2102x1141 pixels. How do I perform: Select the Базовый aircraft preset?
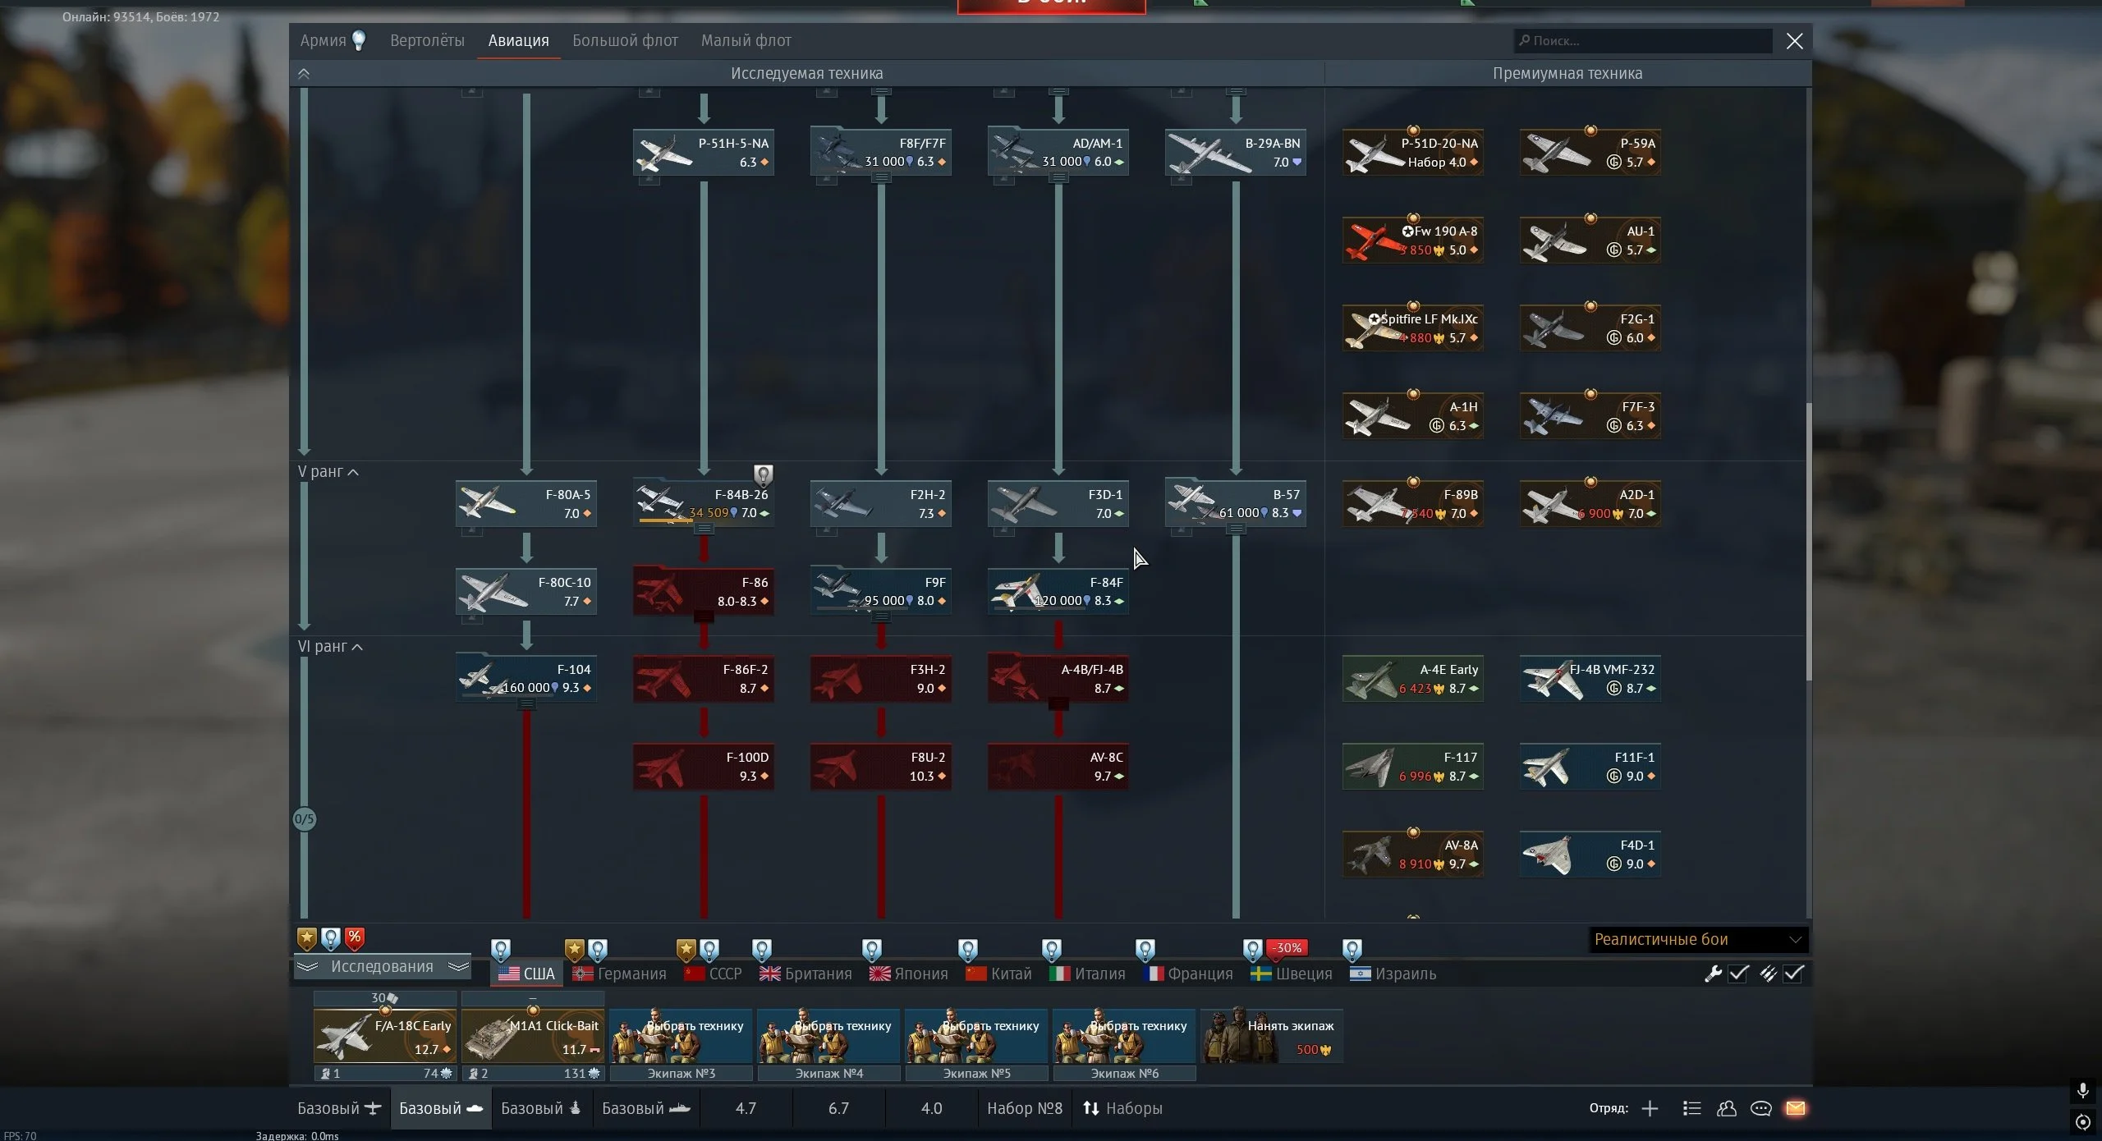click(x=339, y=1108)
